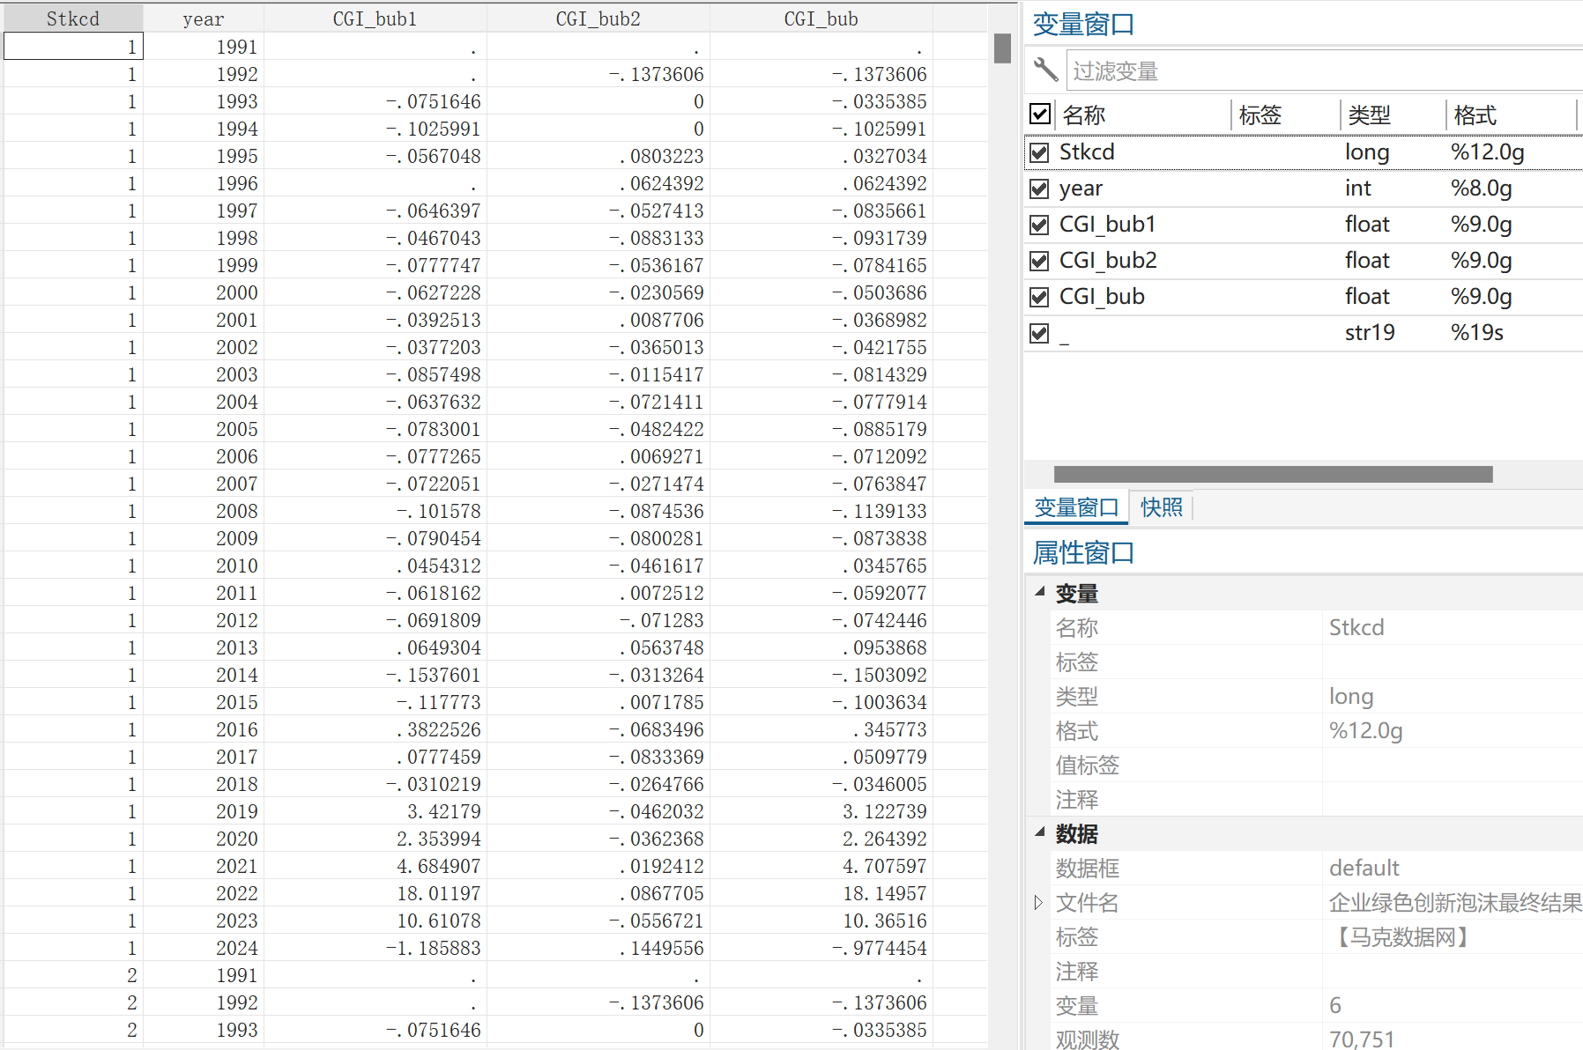Image resolution: width=1583 pixels, height=1050 pixels.
Task: Open the 快照 tab
Action: (x=1161, y=507)
